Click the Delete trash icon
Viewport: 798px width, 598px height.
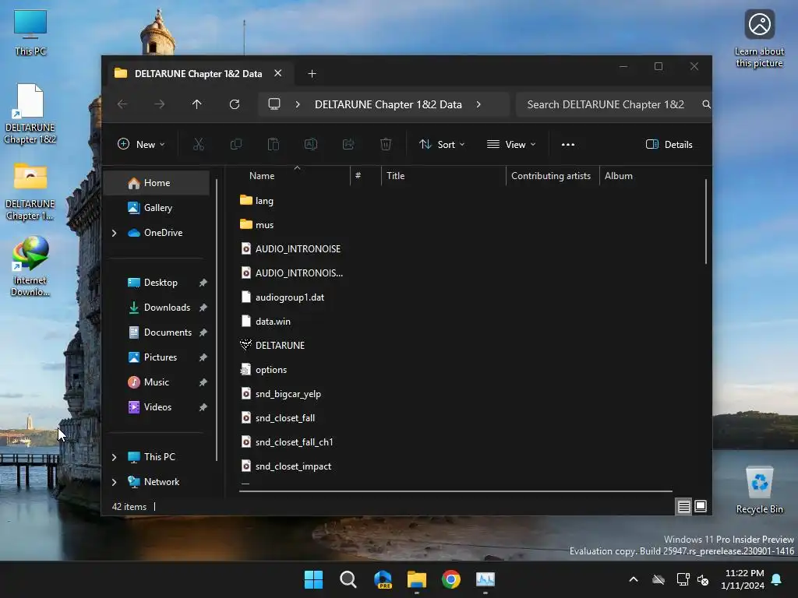[x=386, y=144]
